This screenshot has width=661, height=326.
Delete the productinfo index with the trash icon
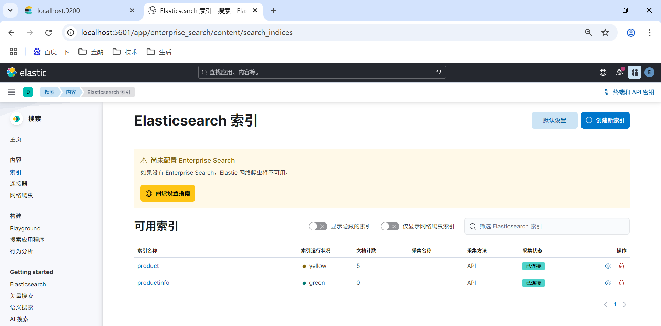point(621,283)
